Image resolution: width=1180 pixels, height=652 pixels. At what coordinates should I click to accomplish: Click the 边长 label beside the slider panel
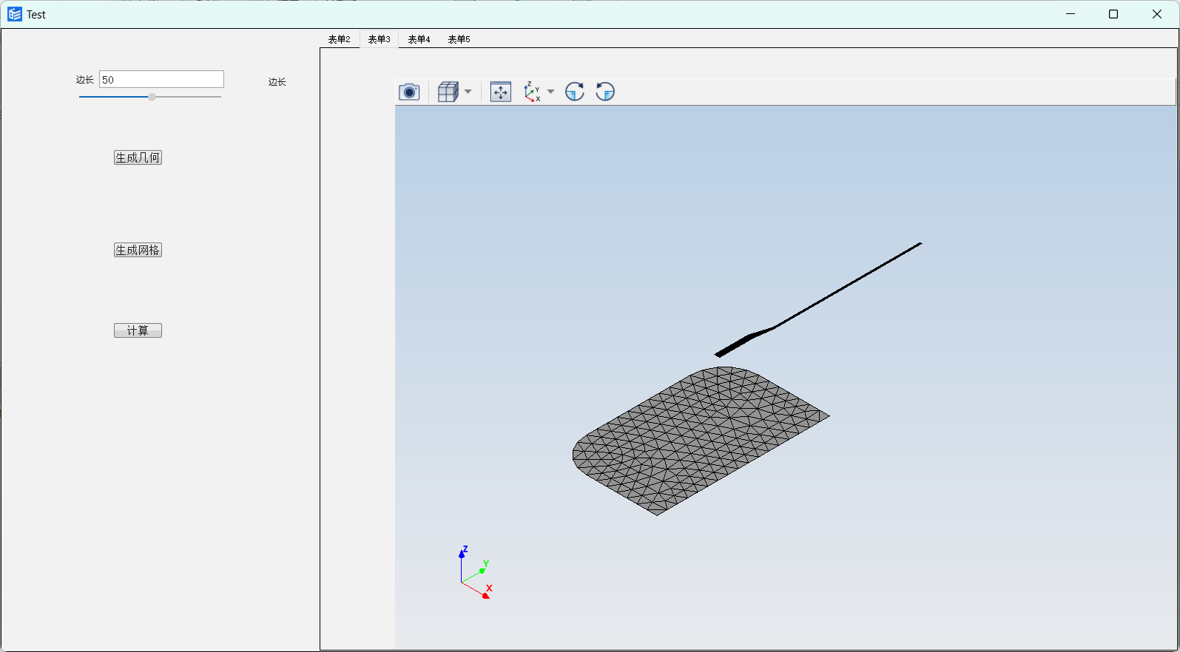[277, 82]
